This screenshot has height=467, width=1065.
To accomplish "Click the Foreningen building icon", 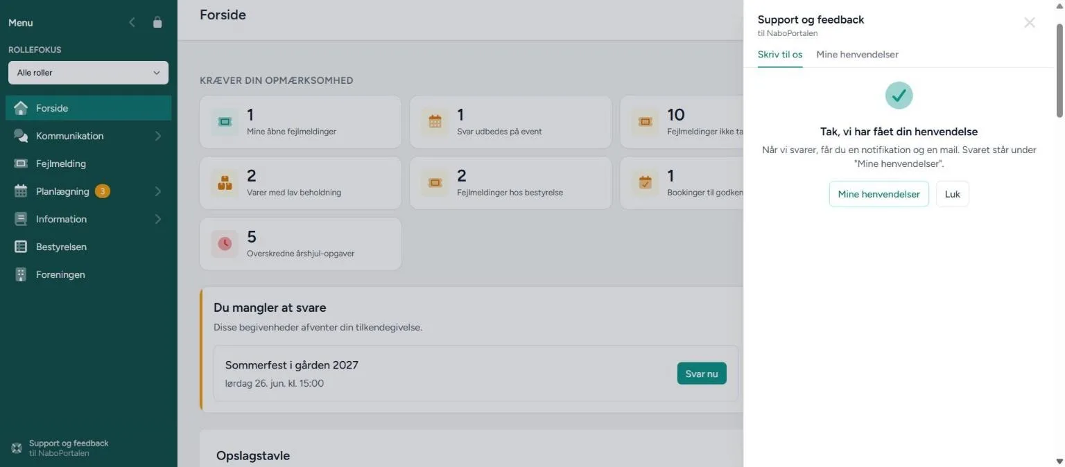I will (21, 274).
